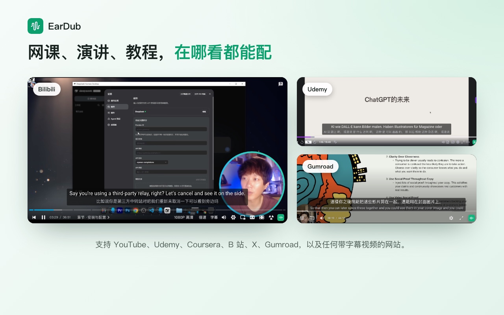Open Gumroad player settings gear
This screenshot has width=504, height=315.
pyautogui.click(x=451, y=218)
